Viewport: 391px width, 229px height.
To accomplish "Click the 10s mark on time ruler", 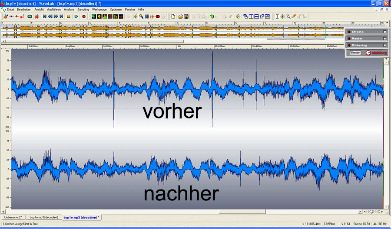I will click(179, 46).
